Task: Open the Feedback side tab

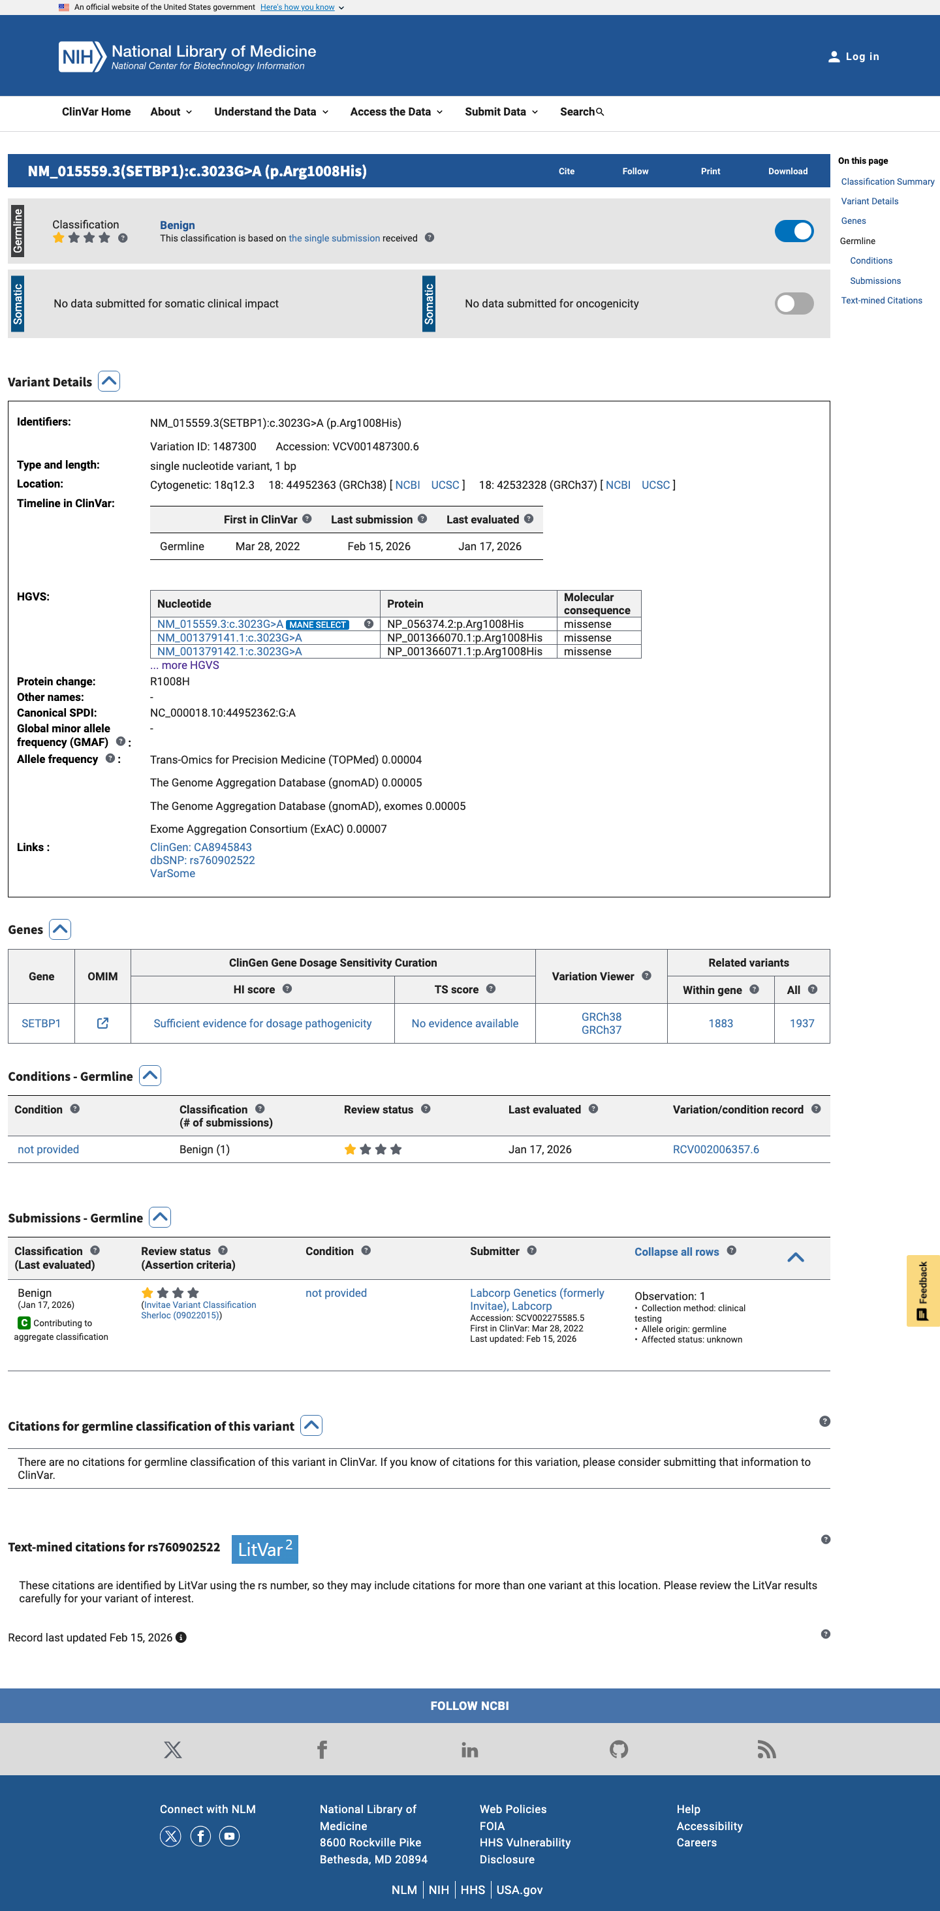Action: click(x=923, y=1290)
